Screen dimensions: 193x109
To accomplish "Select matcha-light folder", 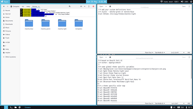I will point(62,24).
